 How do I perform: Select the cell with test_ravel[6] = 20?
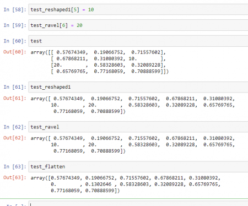[x=138, y=25]
